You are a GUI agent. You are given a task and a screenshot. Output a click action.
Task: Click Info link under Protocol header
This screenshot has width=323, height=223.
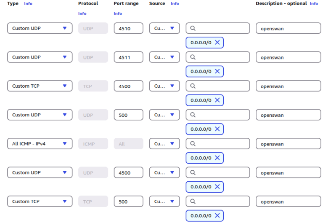pyautogui.click(x=82, y=13)
